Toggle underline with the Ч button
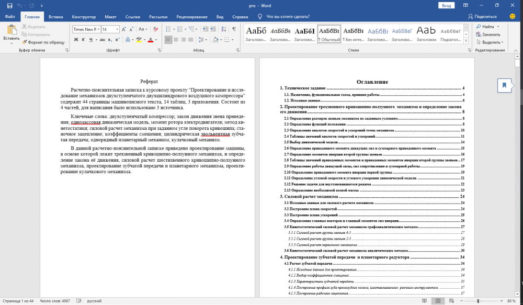The image size is (523, 305). [x=90, y=40]
